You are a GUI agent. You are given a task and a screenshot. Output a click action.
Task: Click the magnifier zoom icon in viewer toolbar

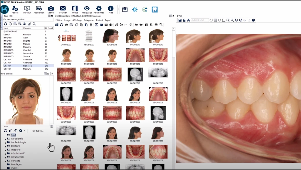(232, 20)
